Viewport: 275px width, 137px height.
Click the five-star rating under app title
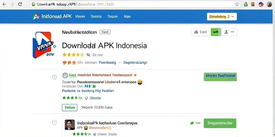(73, 55)
